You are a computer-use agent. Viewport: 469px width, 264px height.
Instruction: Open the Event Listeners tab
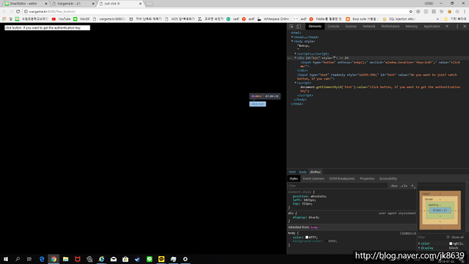313,179
